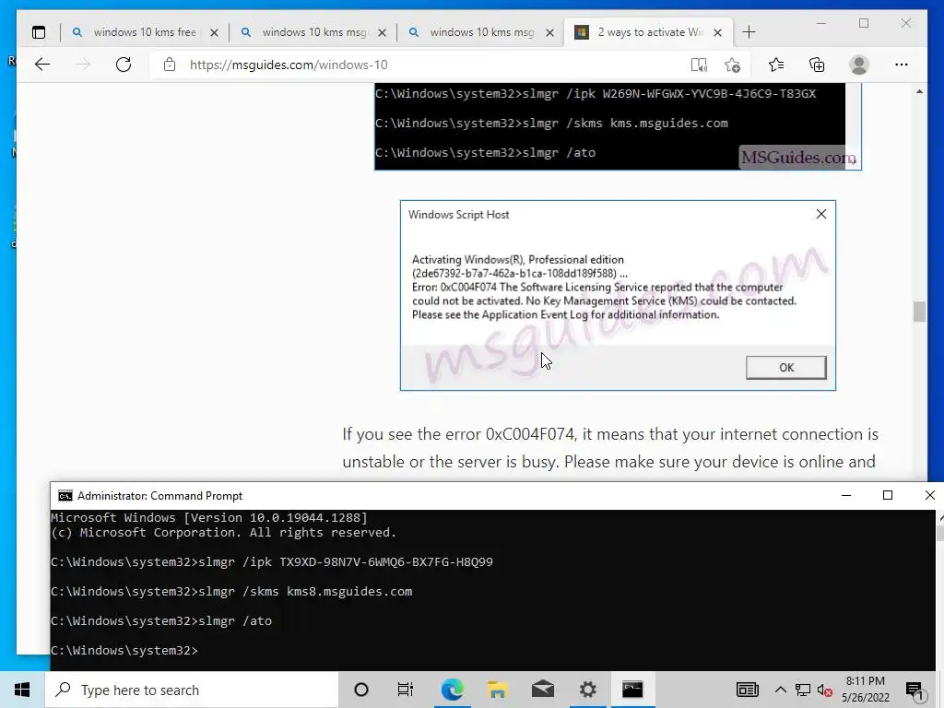
Task: Open the Favorites list
Action: [x=776, y=65]
